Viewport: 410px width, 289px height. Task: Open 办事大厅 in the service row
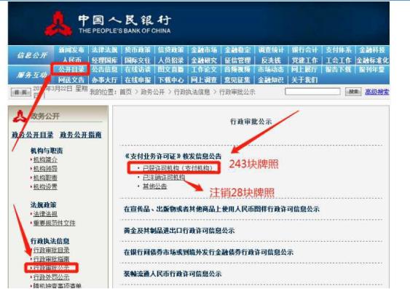(x=105, y=79)
